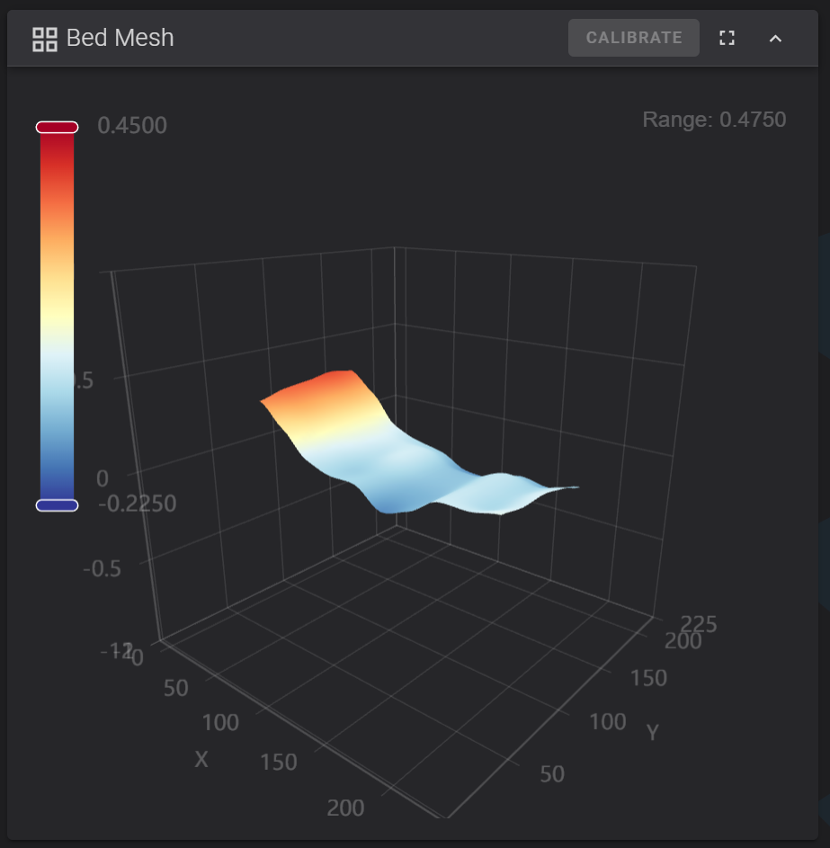Collapse the Bed Mesh panel
The width and height of the screenshot is (830, 848).
click(x=775, y=38)
